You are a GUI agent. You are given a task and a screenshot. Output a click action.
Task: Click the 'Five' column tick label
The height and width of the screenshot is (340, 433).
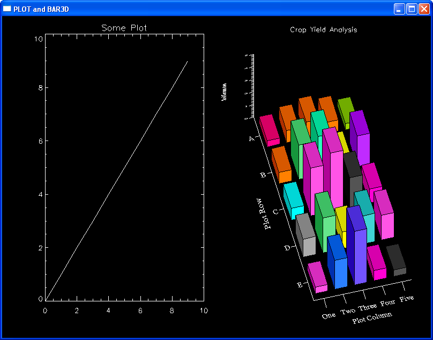point(407,298)
